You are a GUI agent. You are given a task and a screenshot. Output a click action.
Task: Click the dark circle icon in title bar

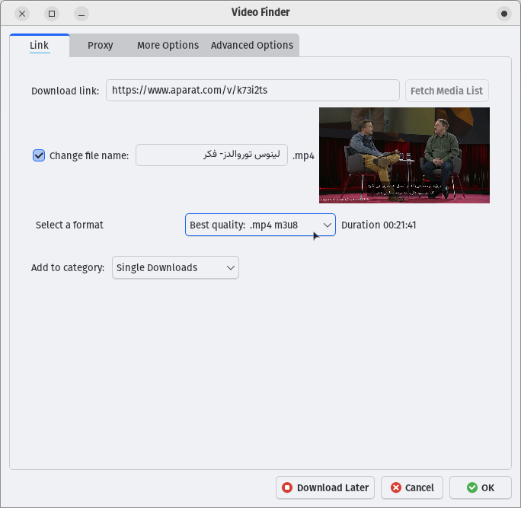504,14
